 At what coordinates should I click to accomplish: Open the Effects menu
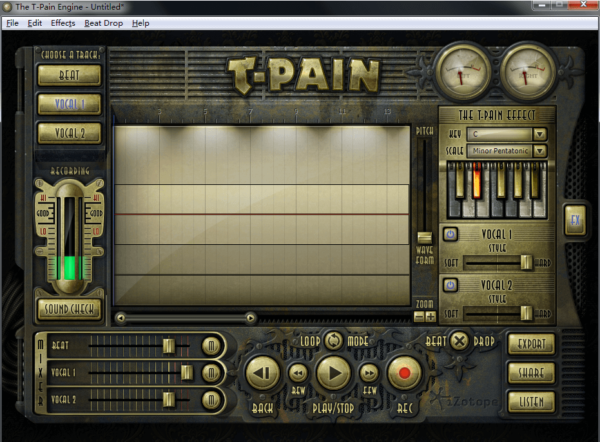[63, 23]
